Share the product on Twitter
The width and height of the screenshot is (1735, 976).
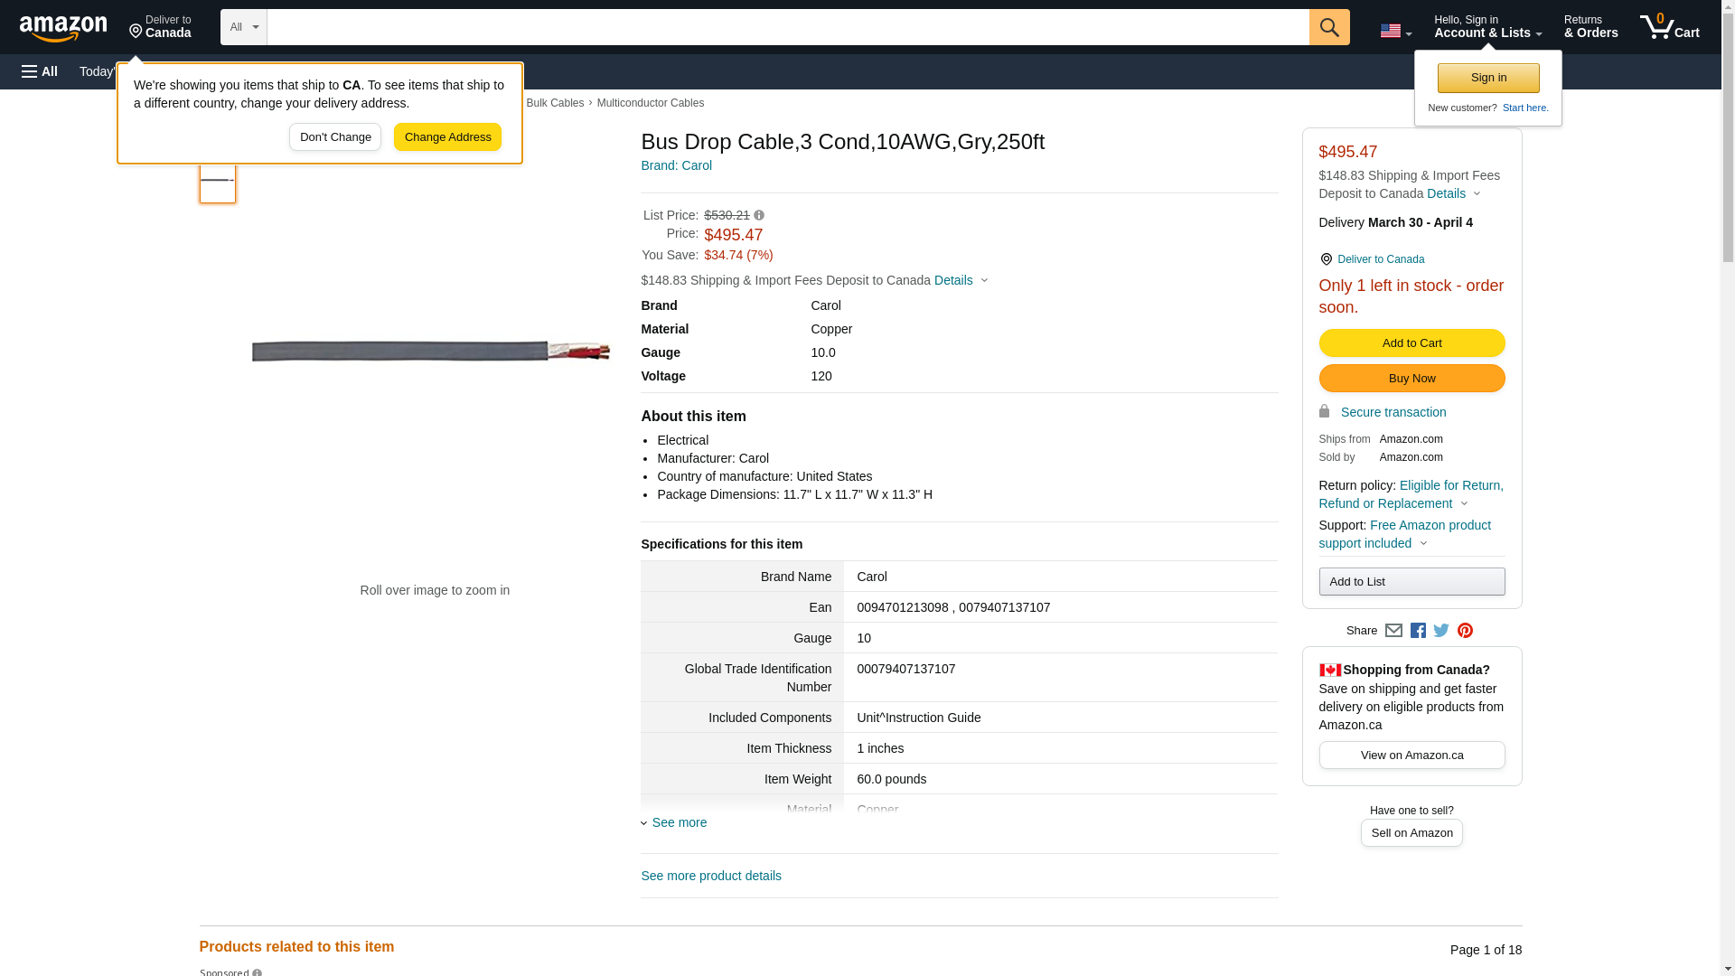pyautogui.click(x=1441, y=631)
